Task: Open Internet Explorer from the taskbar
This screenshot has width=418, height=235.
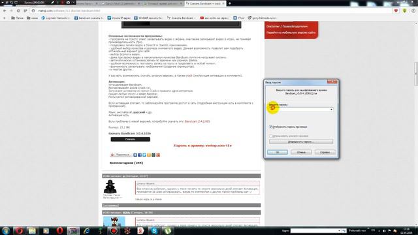Action: tap(86, 230)
